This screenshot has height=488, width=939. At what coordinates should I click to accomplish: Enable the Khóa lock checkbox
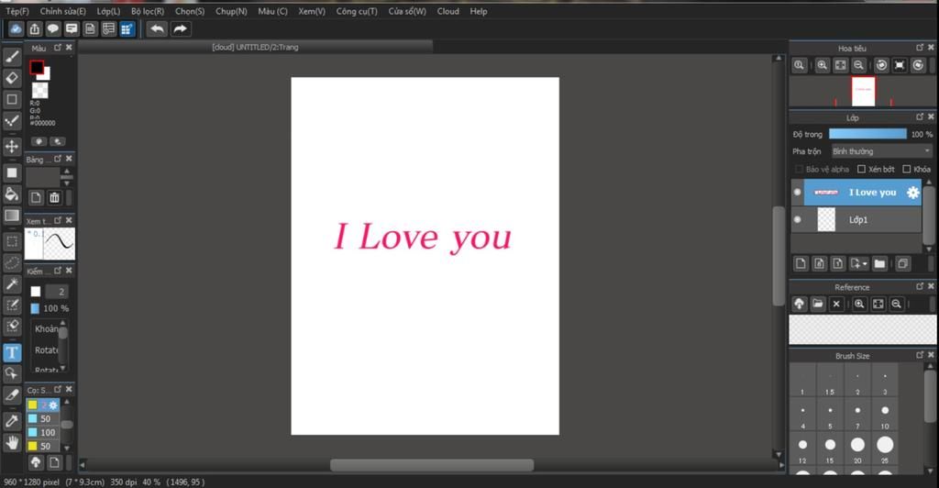pos(907,170)
